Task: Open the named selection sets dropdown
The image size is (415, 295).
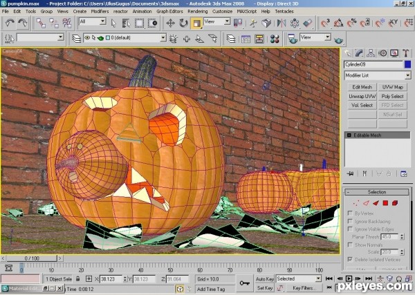Action: coord(61,37)
